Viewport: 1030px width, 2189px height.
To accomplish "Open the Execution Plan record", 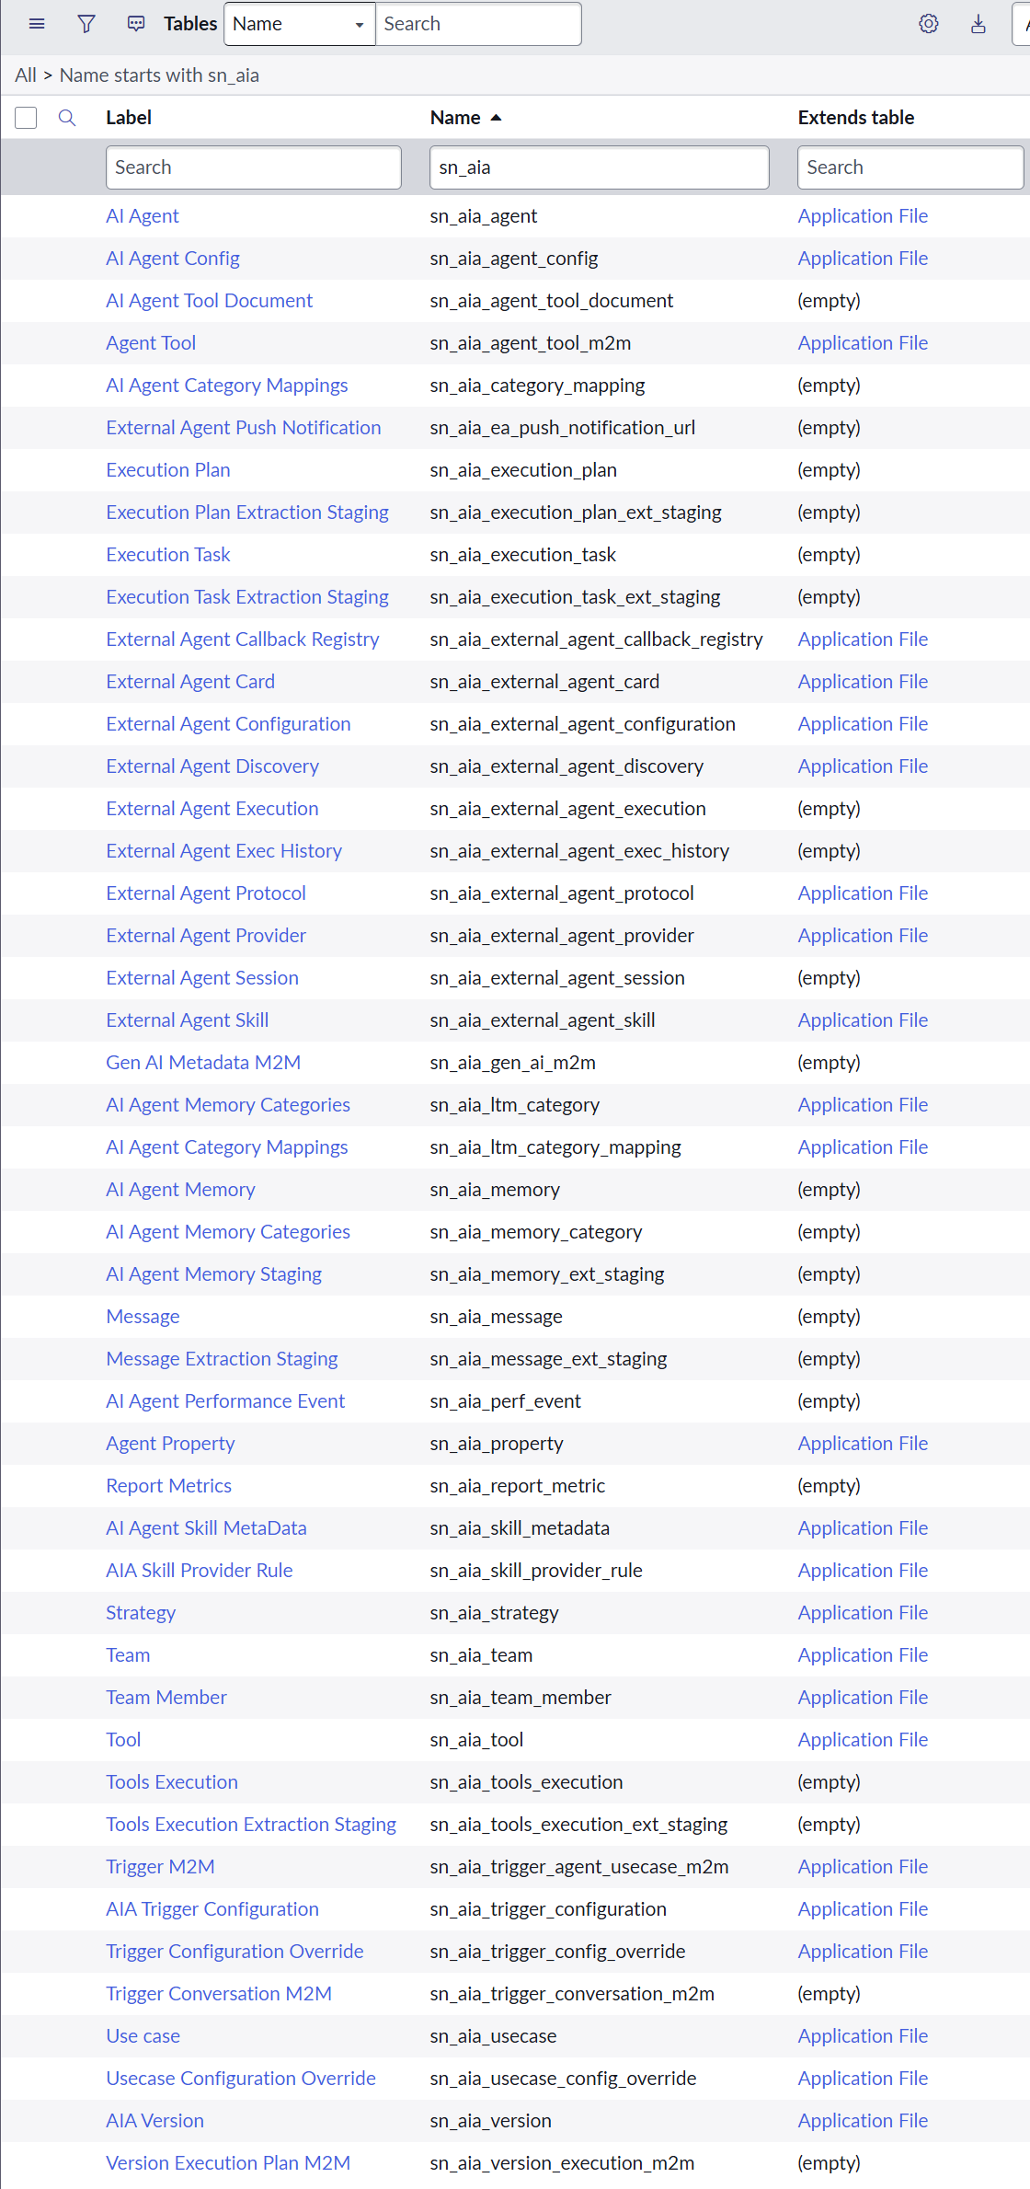I will pos(168,470).
